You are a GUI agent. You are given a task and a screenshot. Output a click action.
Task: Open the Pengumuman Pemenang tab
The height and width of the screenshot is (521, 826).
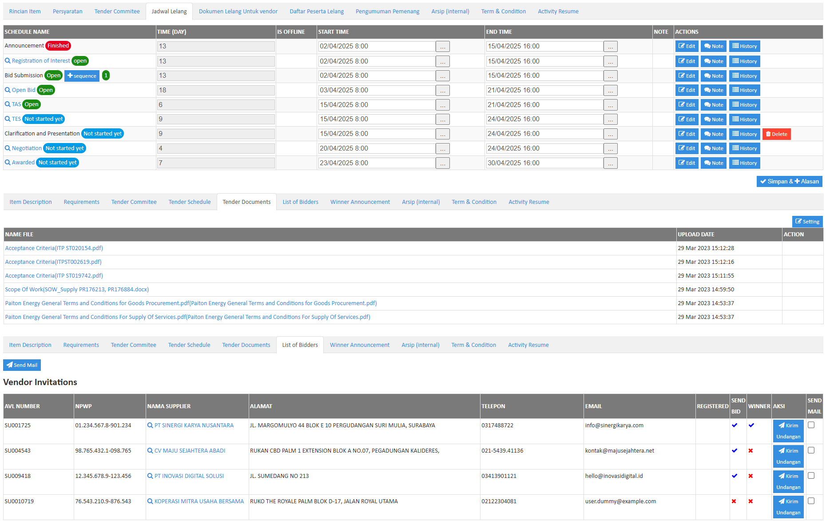387,11
